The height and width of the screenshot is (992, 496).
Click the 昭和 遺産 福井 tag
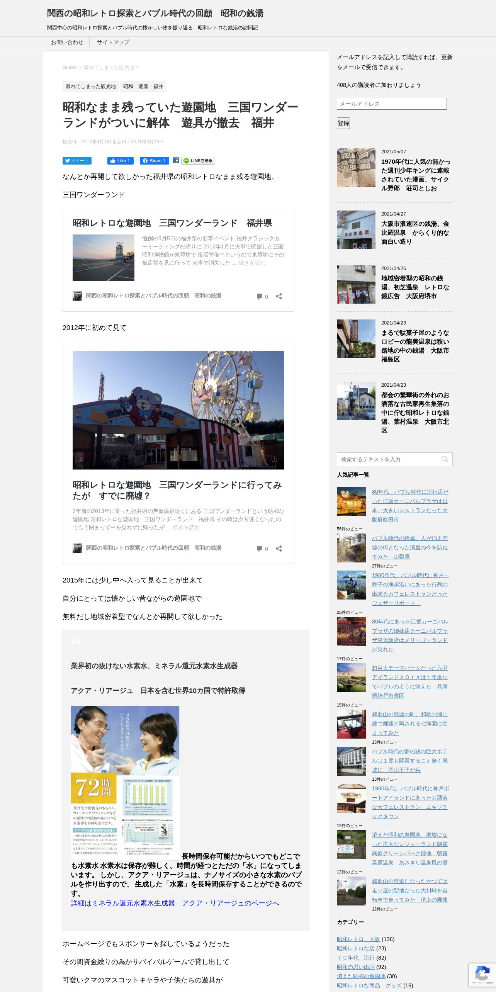(143, 86)
